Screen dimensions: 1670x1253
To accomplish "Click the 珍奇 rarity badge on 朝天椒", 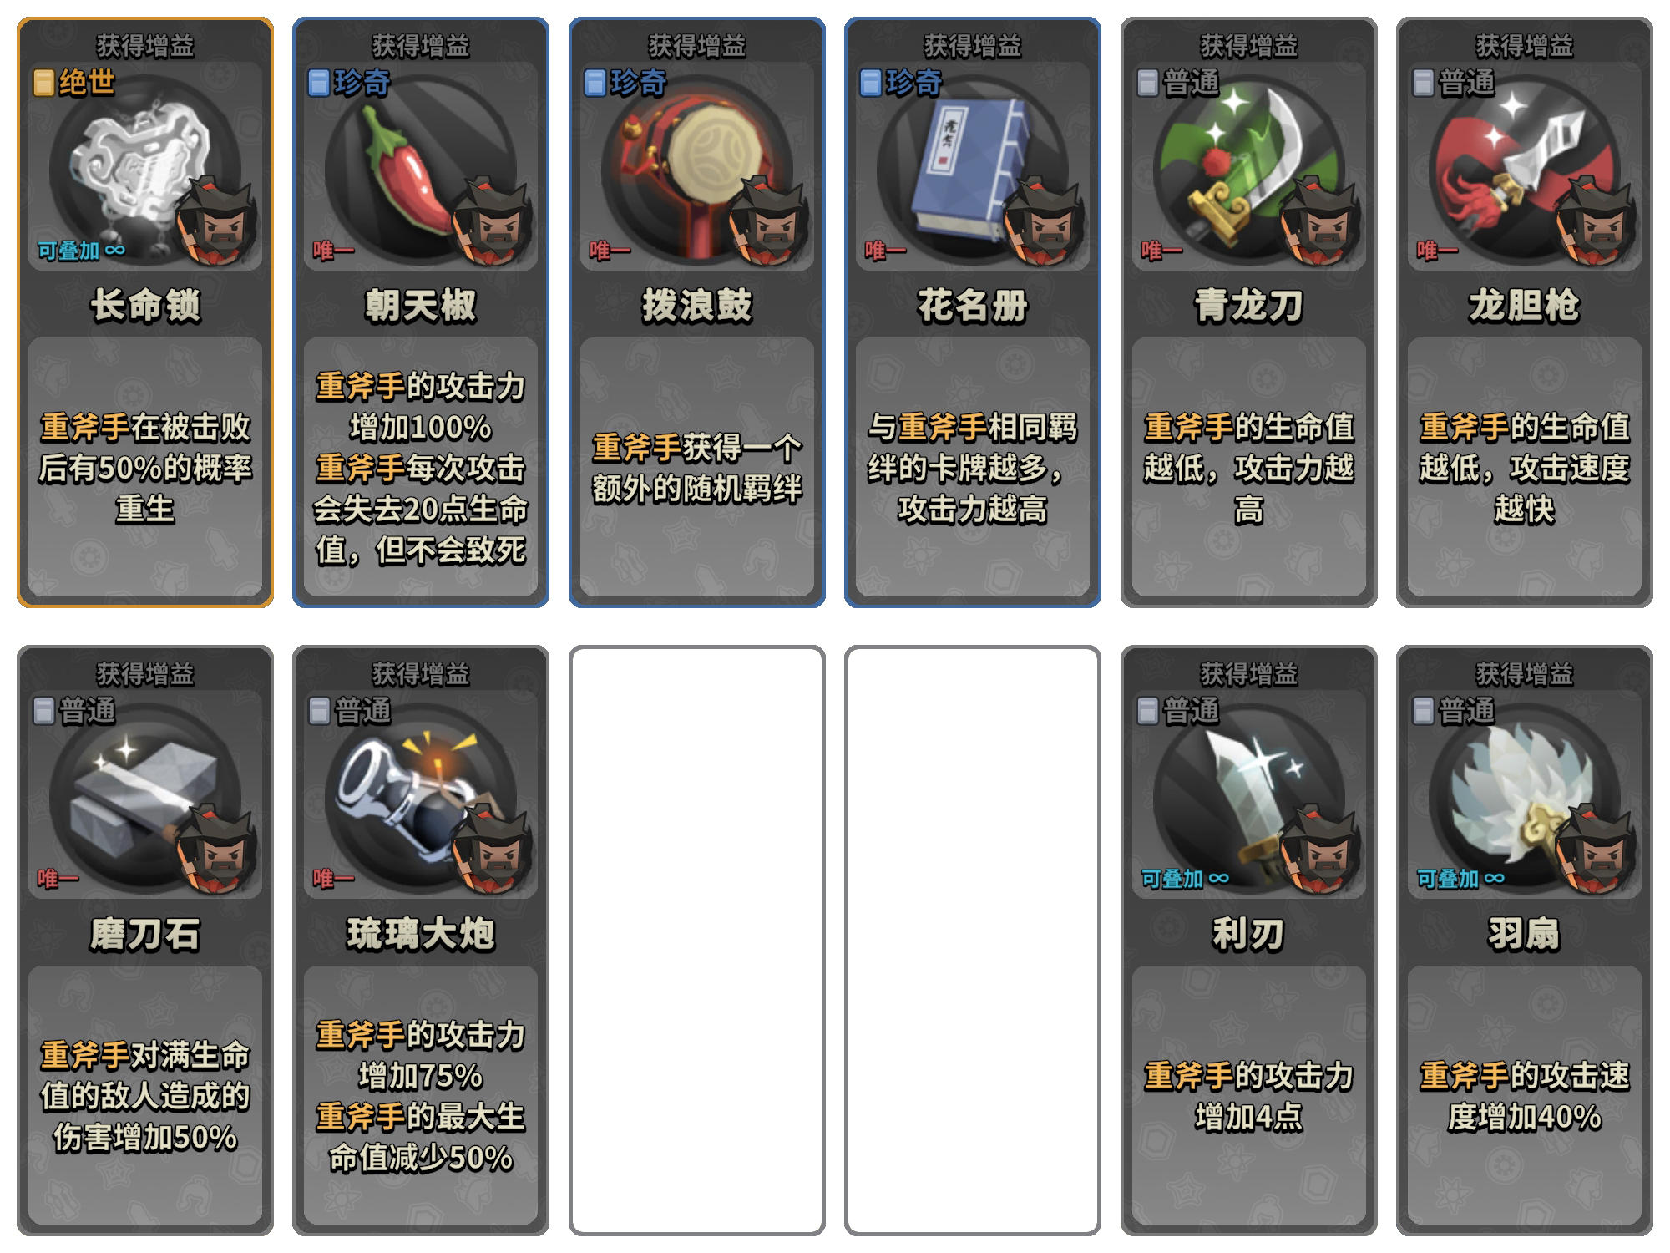I will pos(349,83).
